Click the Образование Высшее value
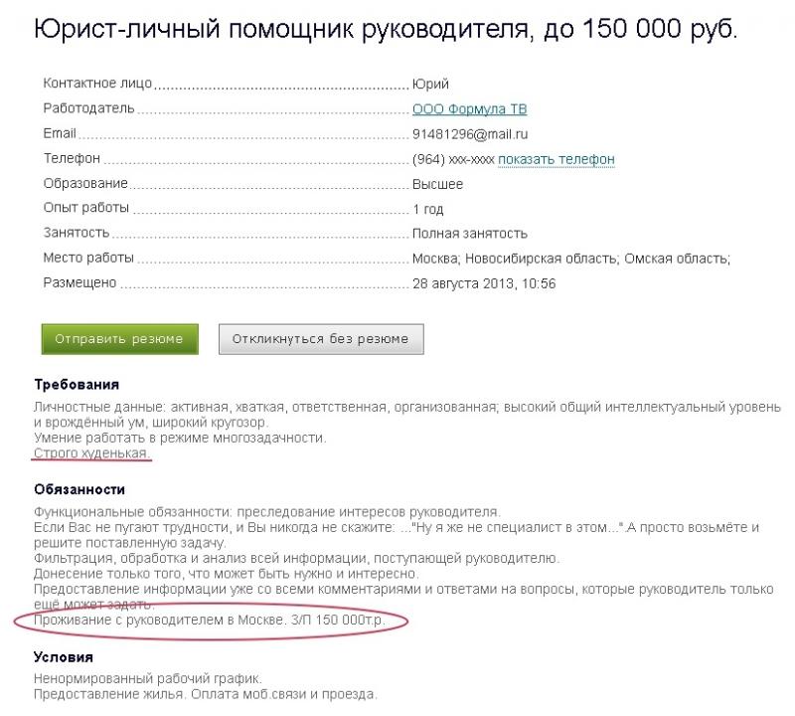The width and height of the screenshot is (795, 716). pos(437,184)
